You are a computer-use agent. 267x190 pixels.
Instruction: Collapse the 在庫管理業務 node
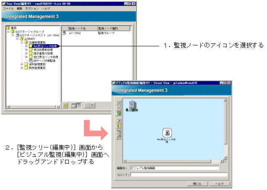coord(22,42)
